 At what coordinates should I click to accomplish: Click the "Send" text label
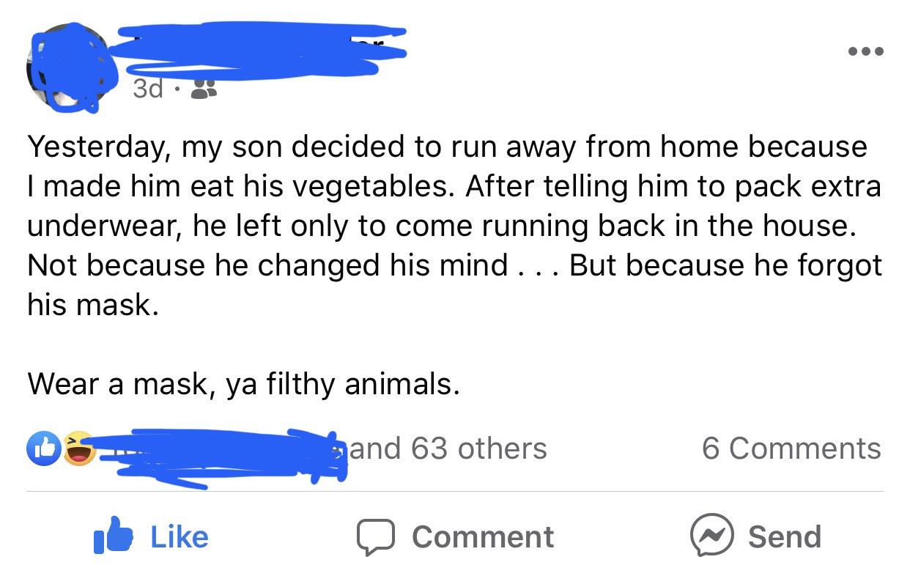coord(784,537)
